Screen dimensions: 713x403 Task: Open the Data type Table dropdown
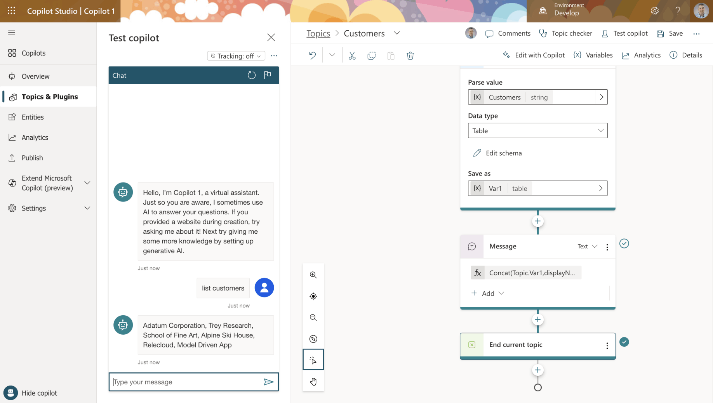(x=537, y=131)
